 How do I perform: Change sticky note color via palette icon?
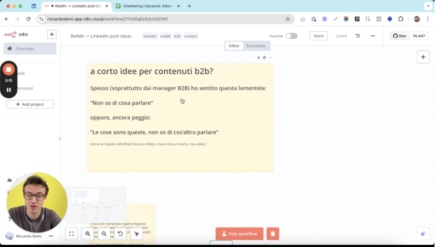[x=264, y=58]
